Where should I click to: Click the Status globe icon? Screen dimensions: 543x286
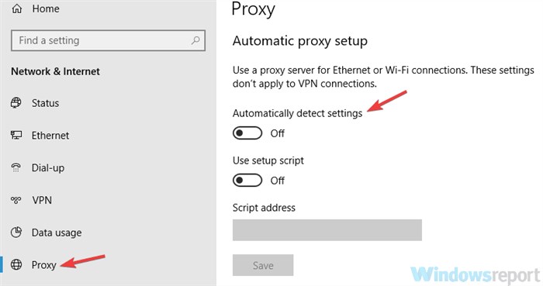(x=16, y=103)
